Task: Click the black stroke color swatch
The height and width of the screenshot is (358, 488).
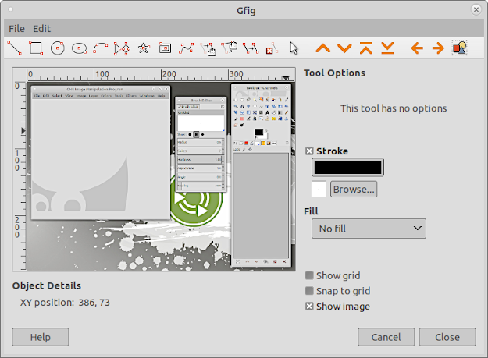Action: 347,168
